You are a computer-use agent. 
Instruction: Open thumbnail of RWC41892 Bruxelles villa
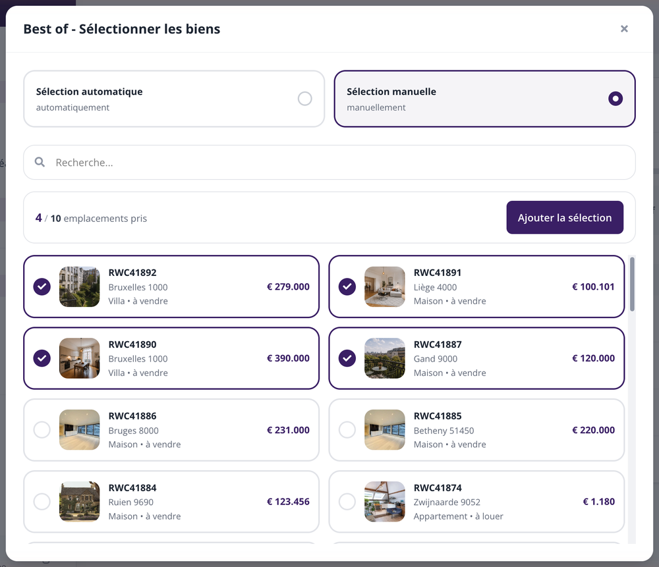coord(80,286)
